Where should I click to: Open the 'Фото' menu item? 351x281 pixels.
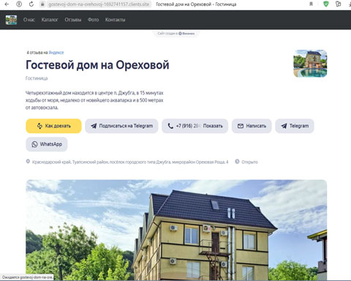(x=93, y=20)
